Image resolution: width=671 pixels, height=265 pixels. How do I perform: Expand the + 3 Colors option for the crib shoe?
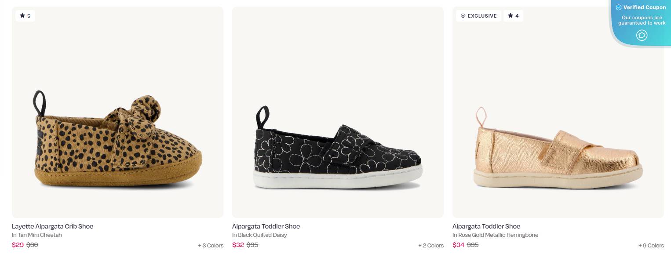(x=211, y=246)
